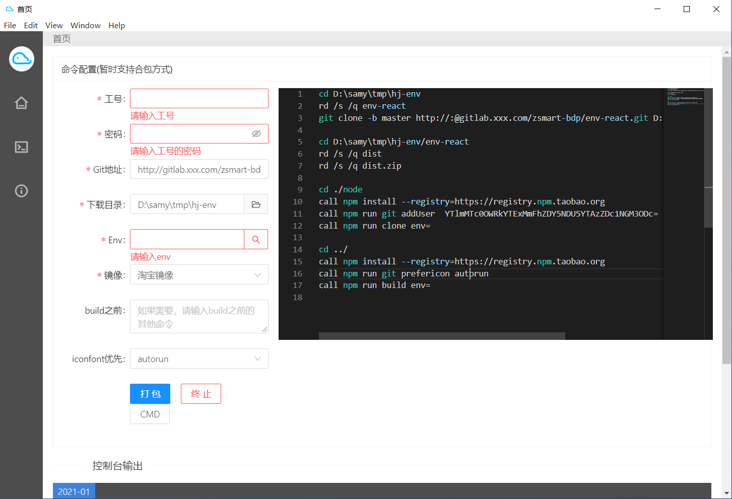This screenshot has height=499, width=732.
Task: Click the 2021-01 console date tag
Action: (x=74, y=491)
